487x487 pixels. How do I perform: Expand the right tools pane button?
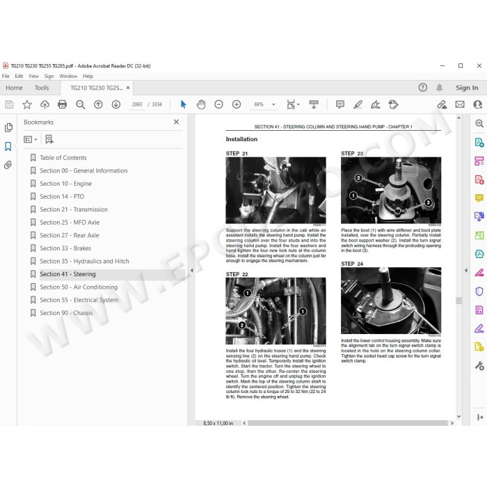480,417
